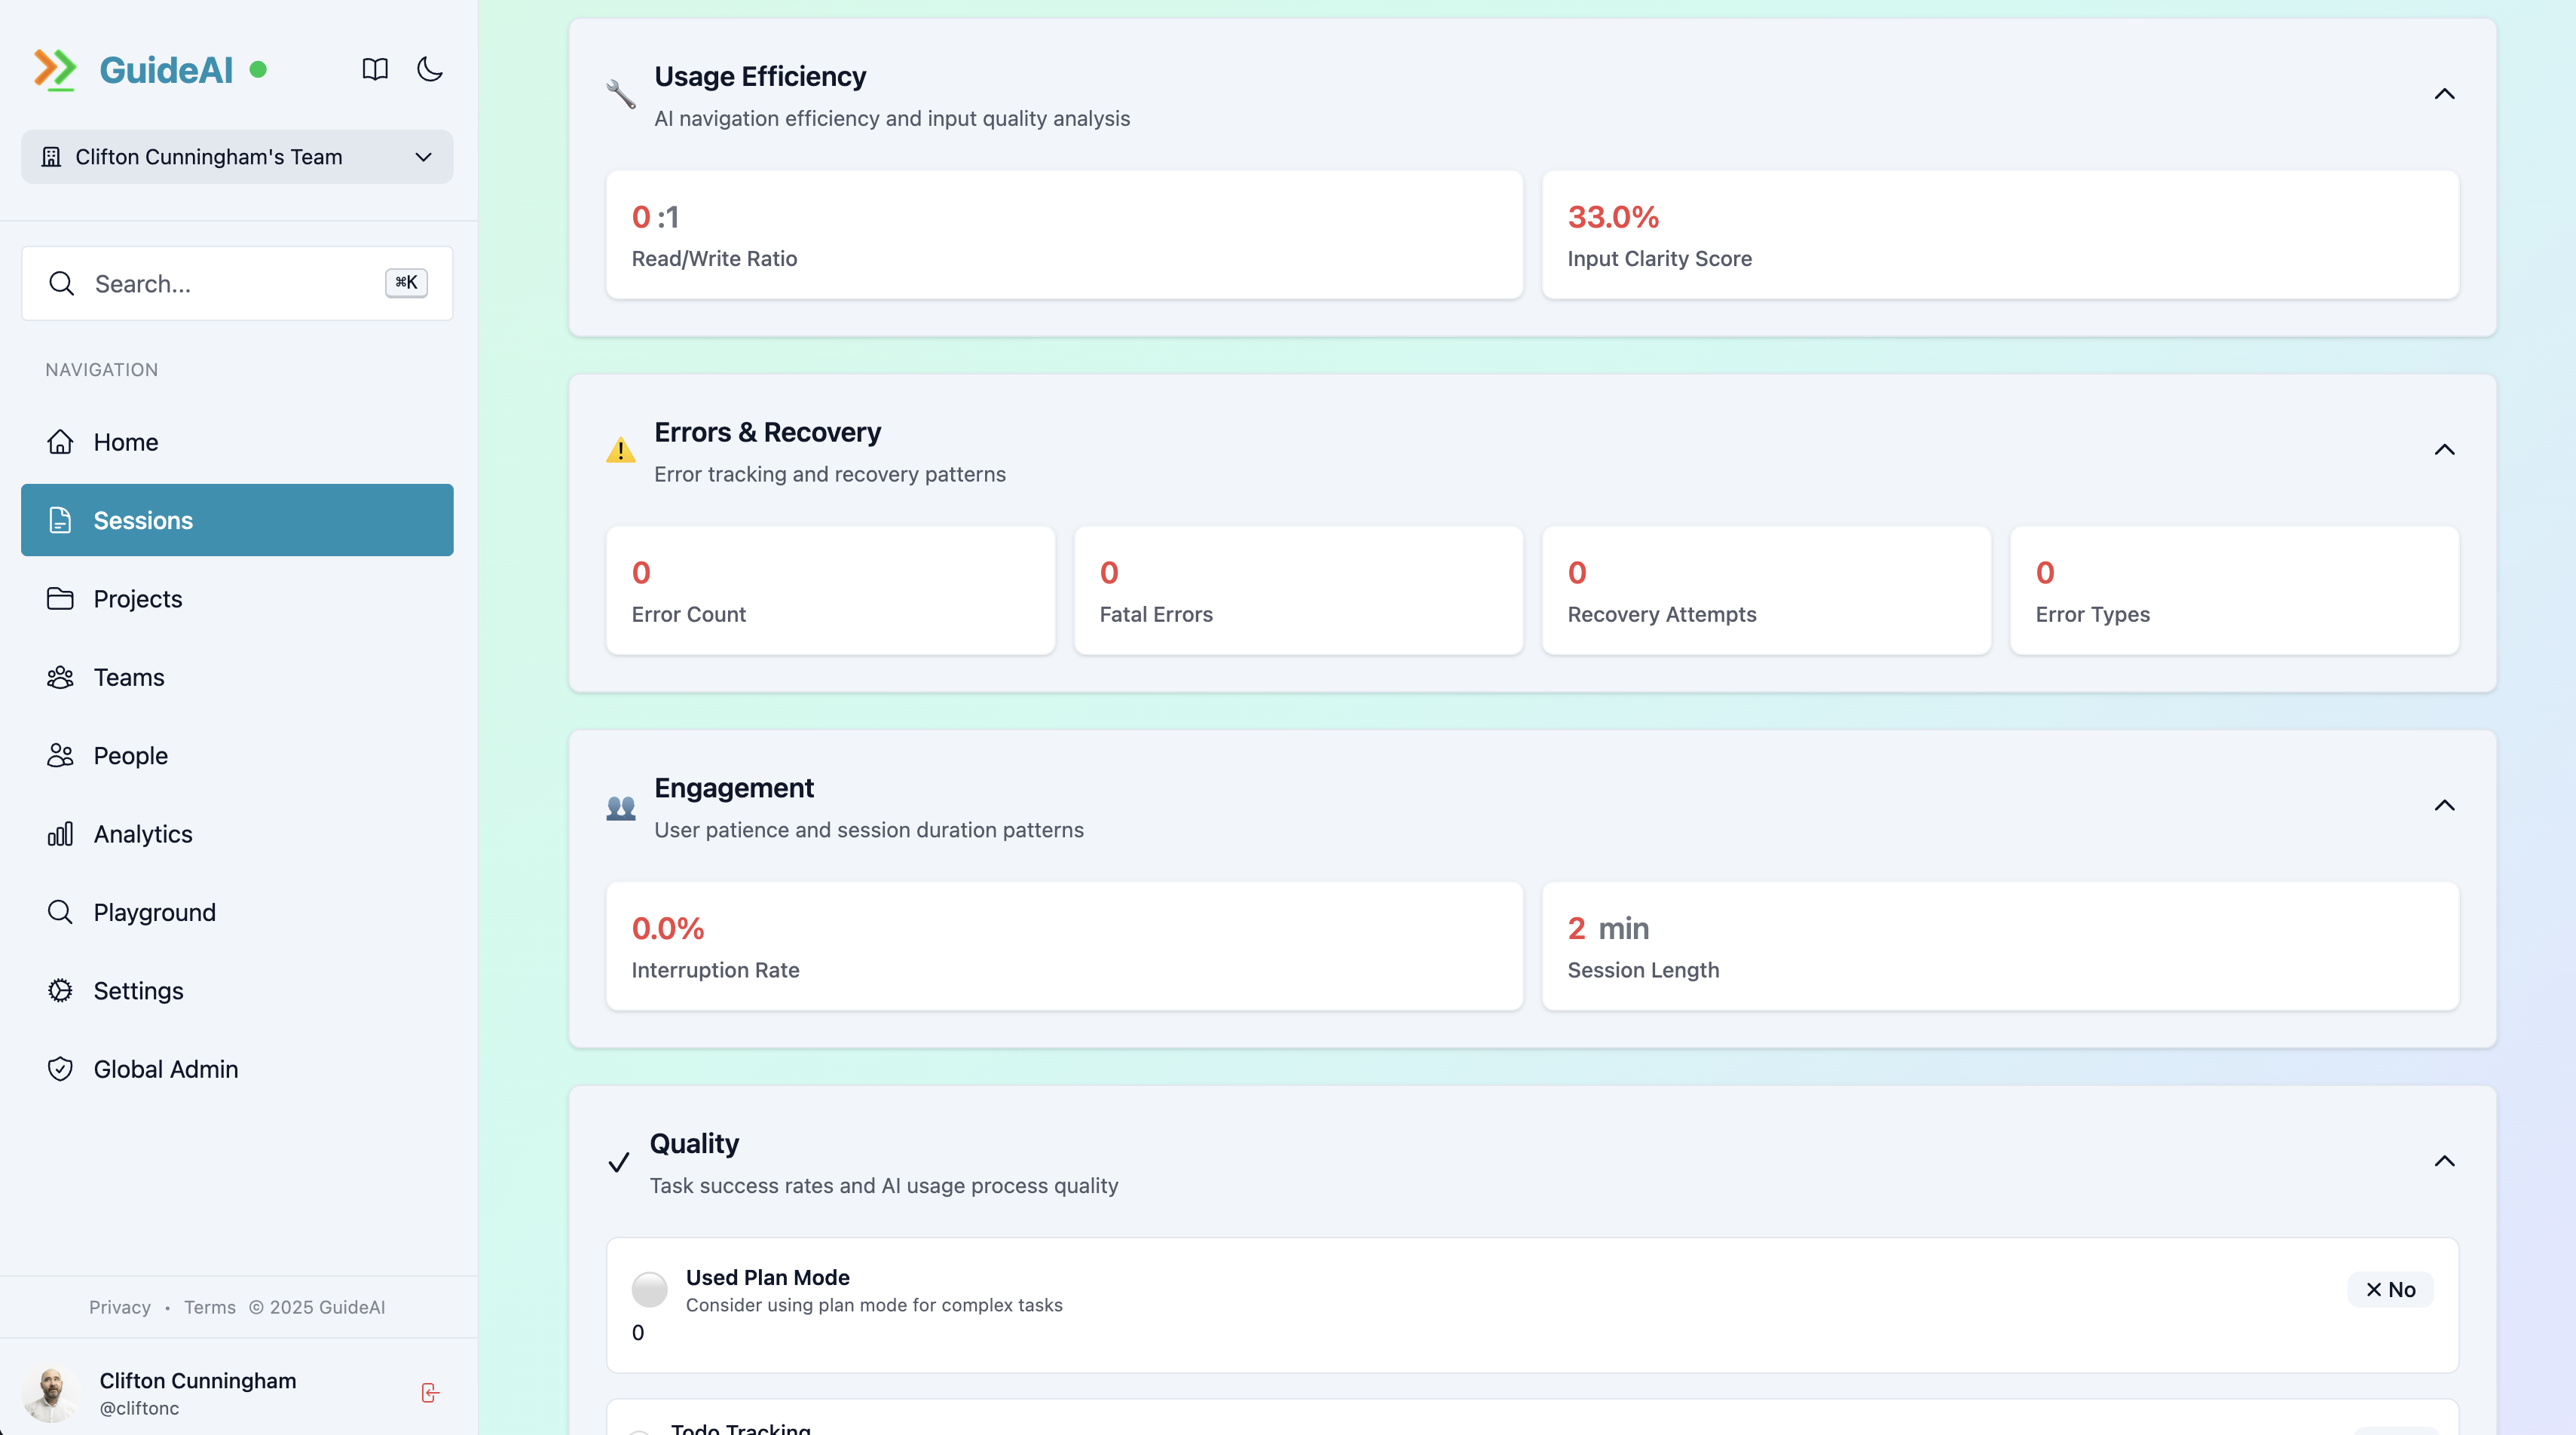Click the No badge for Used Plan Mode
The width and height of the screenshot is (2576, 1435).
click(x=2390, y=1290)
